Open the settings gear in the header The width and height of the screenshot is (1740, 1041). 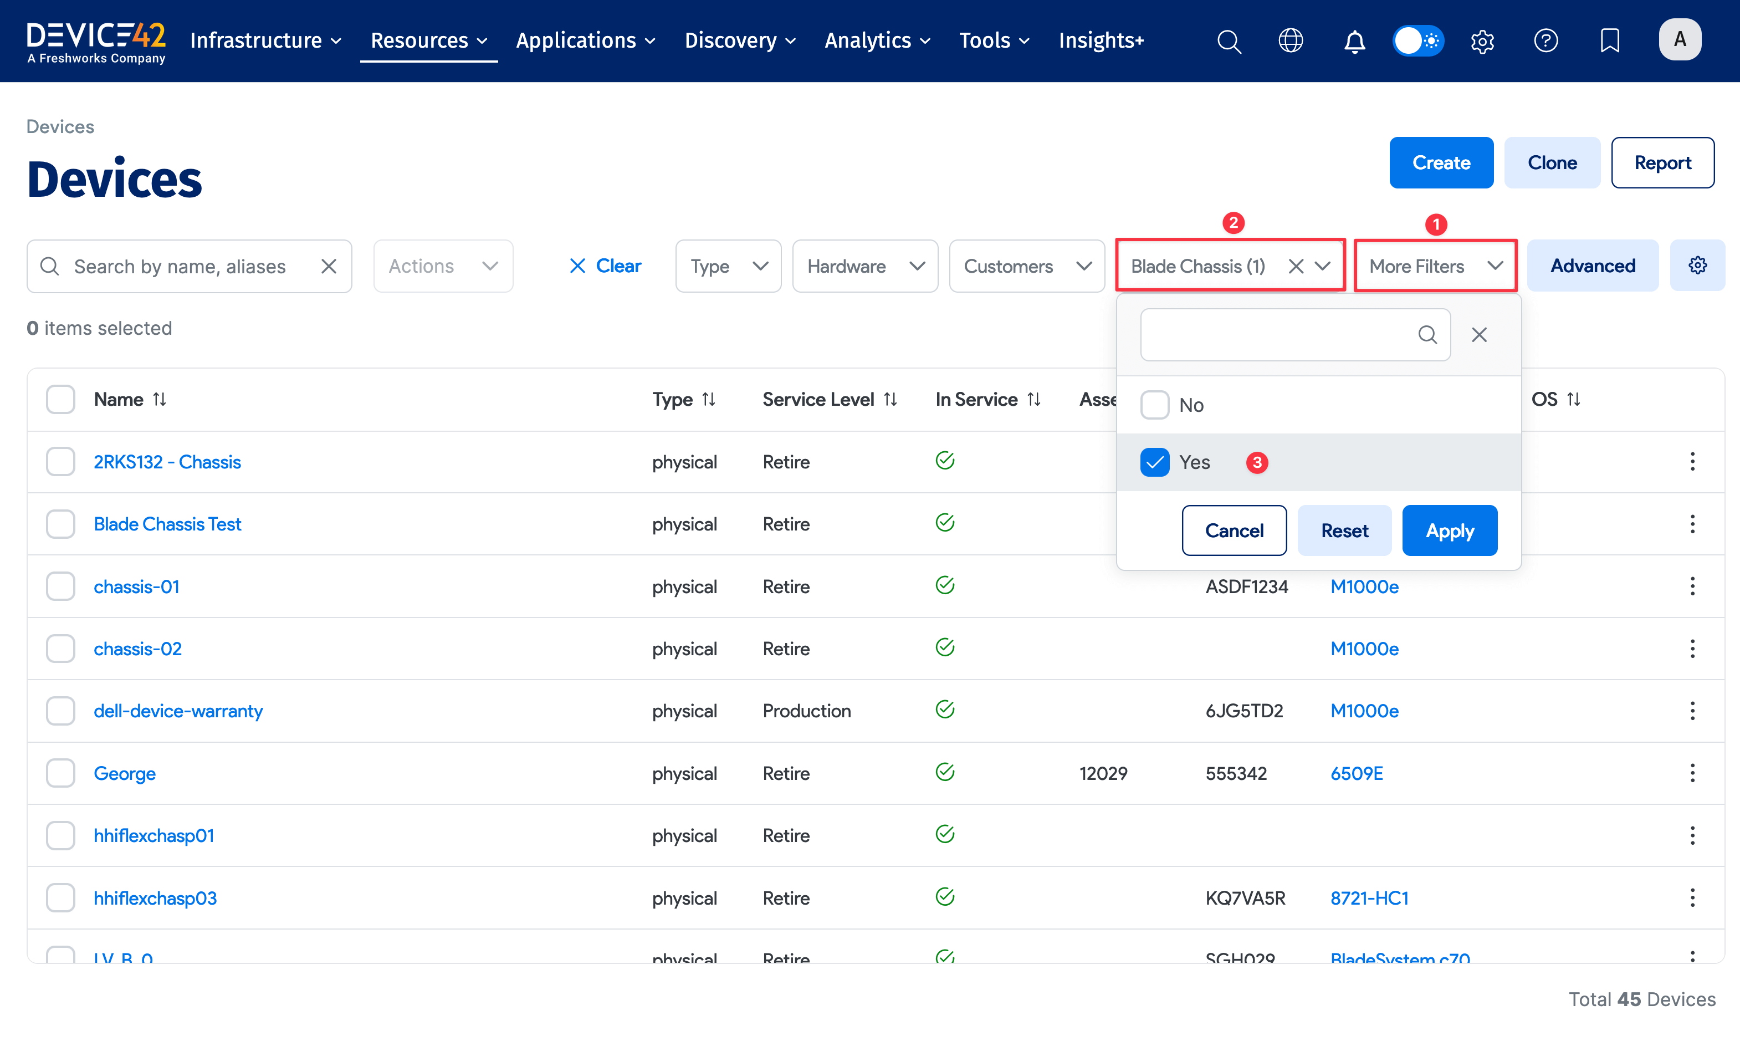pos(1482,40)
